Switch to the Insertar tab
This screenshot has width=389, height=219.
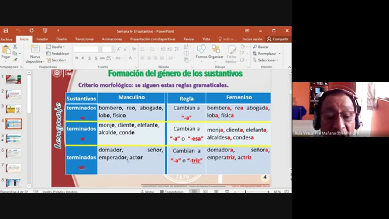tap(42, 39)
